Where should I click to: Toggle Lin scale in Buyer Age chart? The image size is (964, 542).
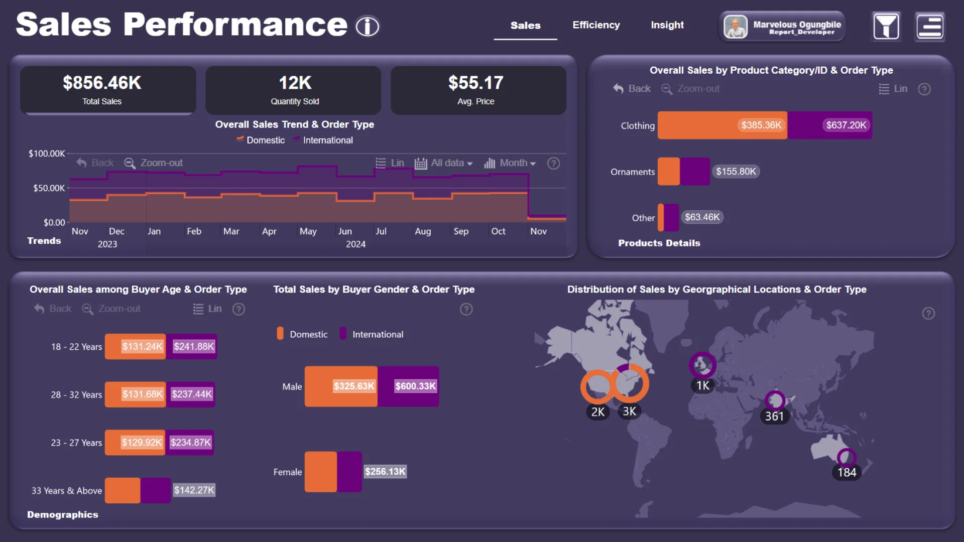[207, 309]
